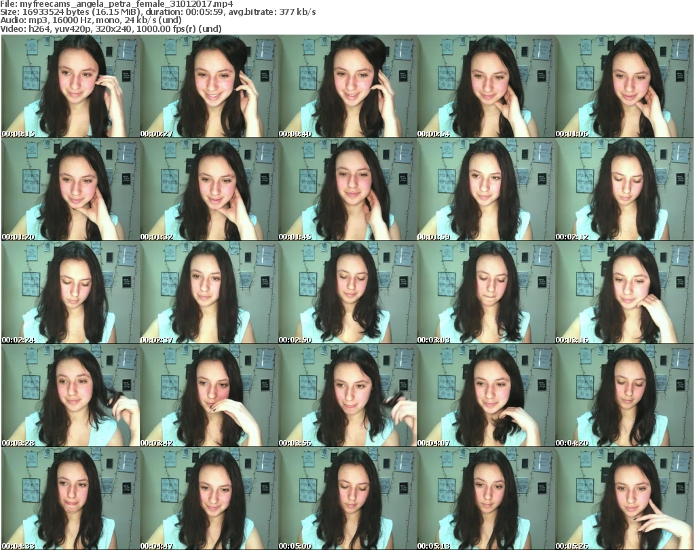
Task: Click the 'Video: h264, yuv420p' line
Action: click(111, 28)
